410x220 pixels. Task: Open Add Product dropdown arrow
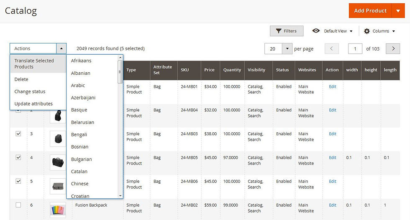pos(398,11)
